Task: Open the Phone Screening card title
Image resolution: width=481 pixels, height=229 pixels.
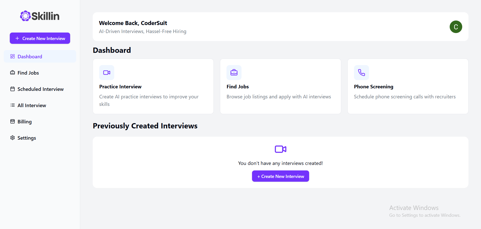Action: point(374,87)
